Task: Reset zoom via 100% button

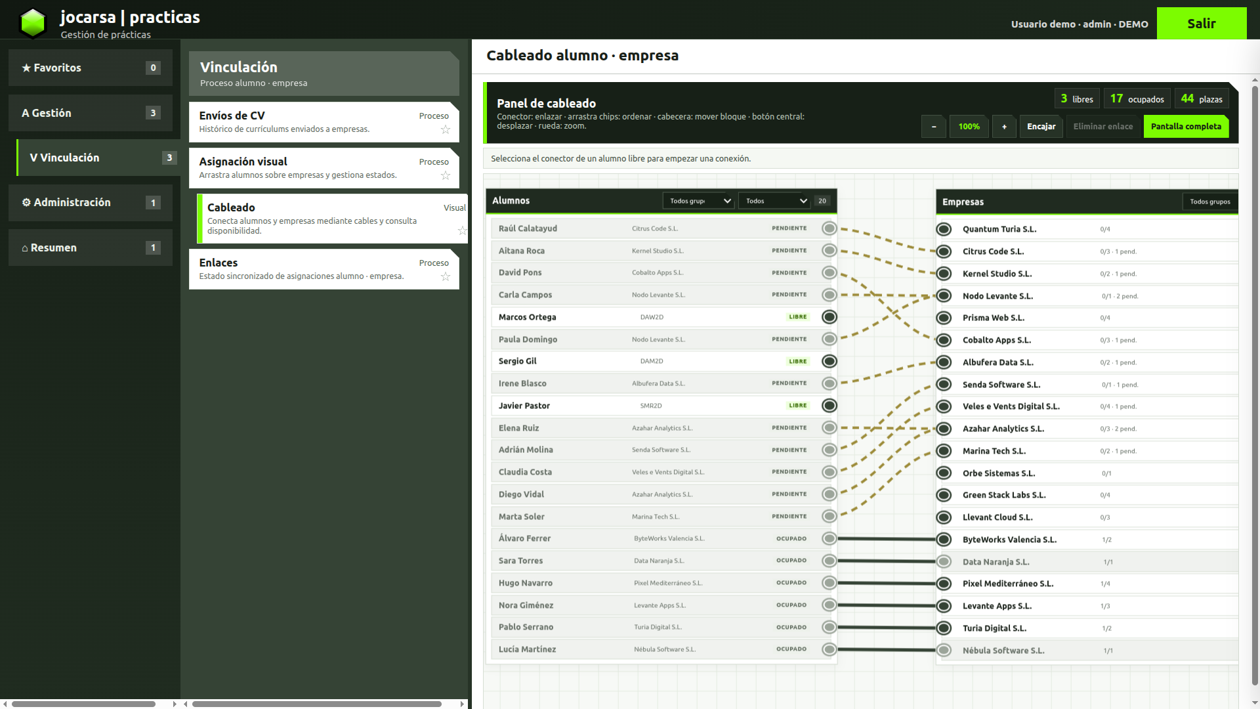Action: coord(969,127)
